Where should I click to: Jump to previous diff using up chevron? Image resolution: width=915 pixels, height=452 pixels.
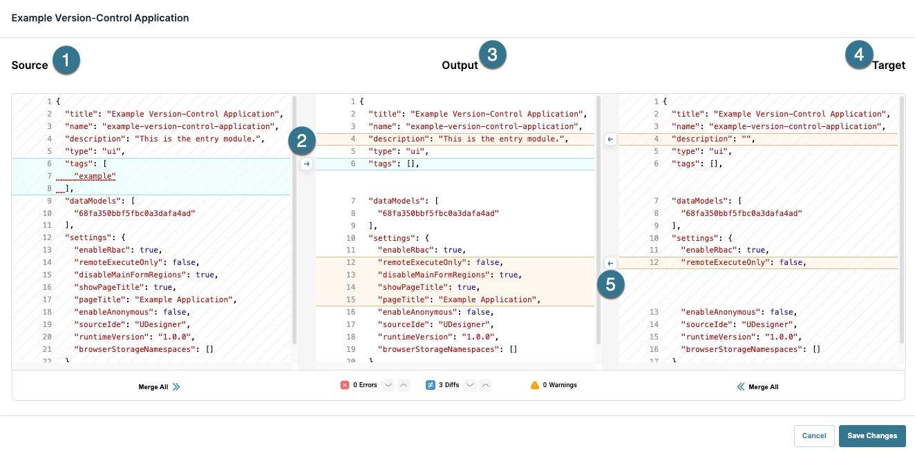[486, 386]
